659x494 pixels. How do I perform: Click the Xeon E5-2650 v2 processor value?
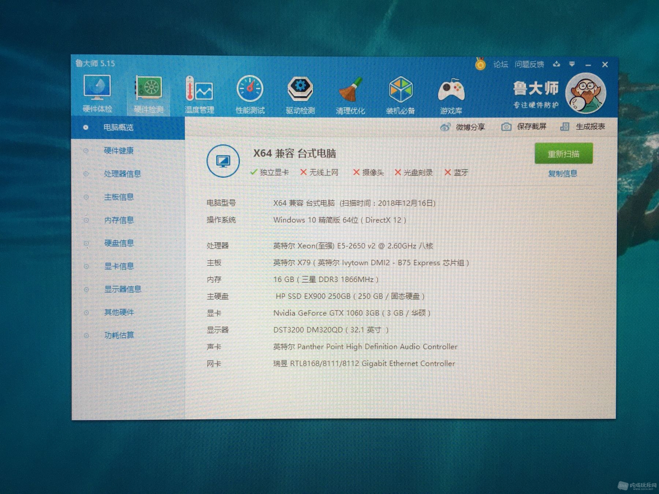[353, 246]
